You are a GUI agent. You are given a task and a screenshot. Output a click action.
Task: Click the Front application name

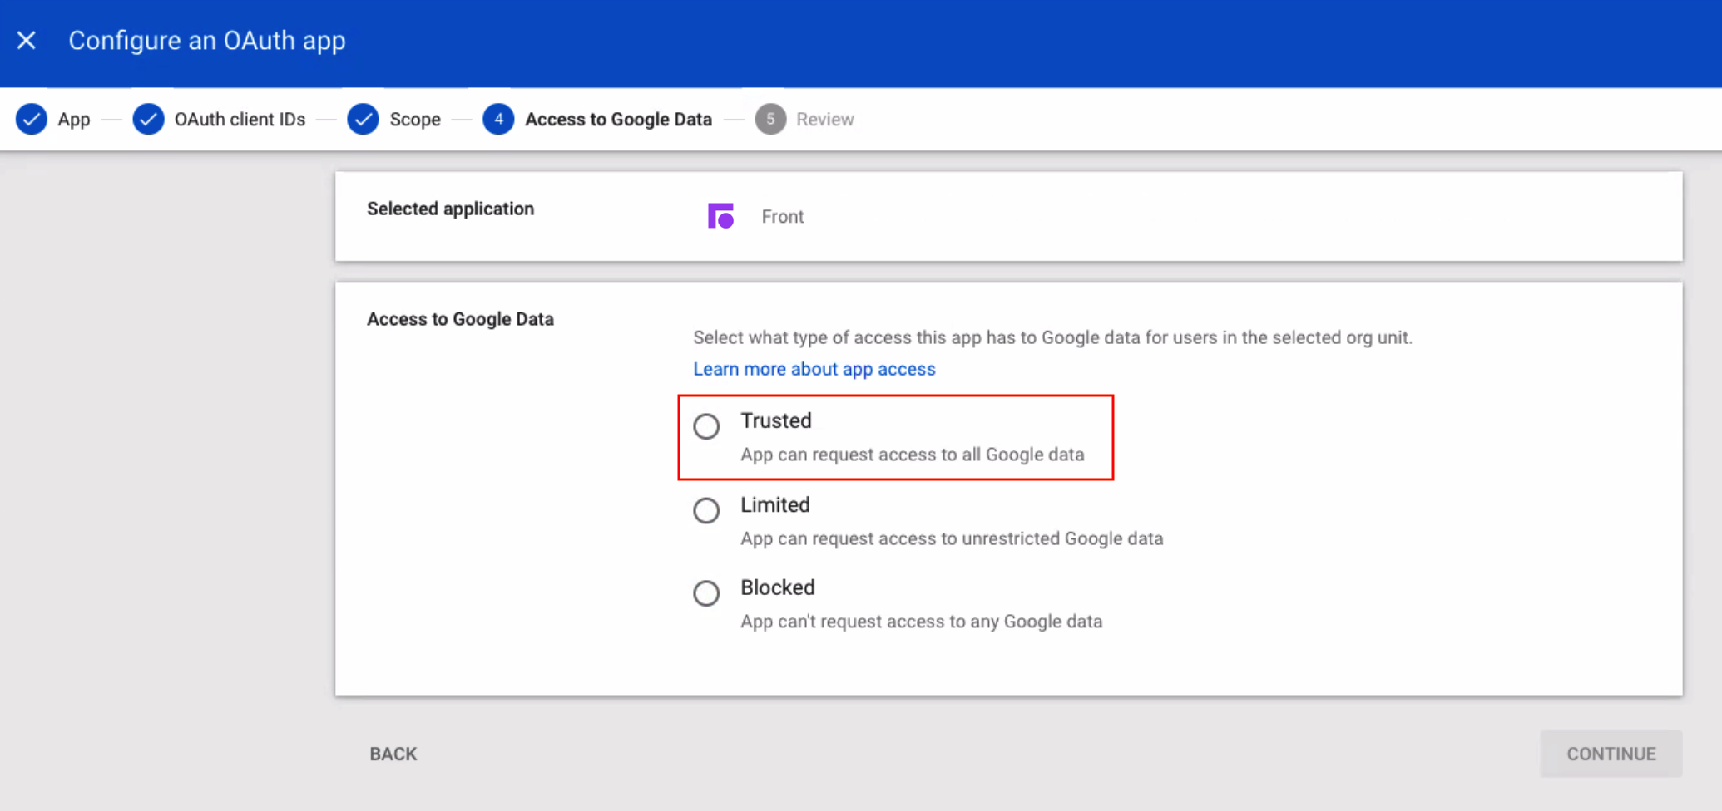tap(783, 217)
